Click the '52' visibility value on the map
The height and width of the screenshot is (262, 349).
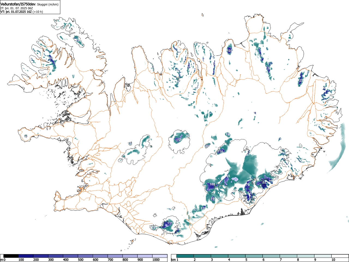click(x=264, y=182)
